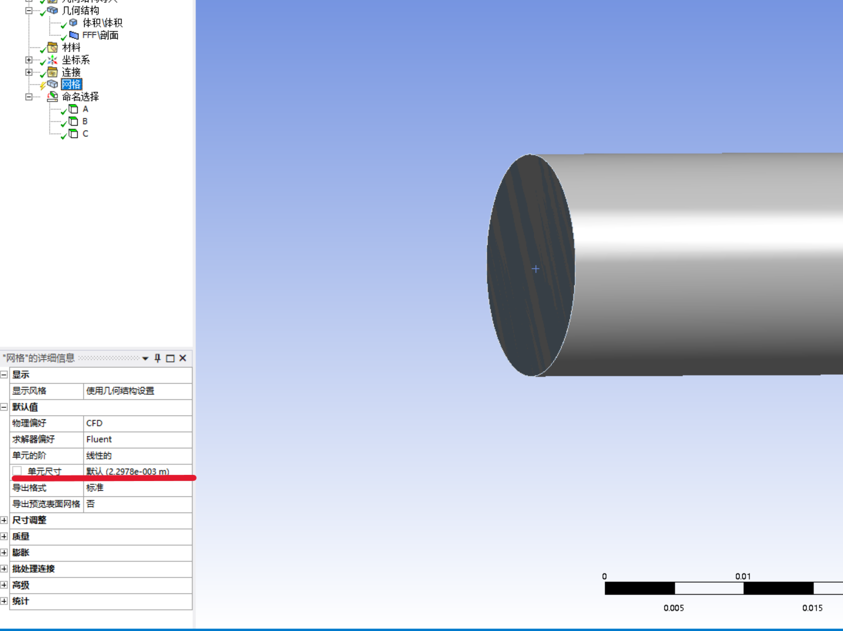Collapse the 默认值 details section

[4, 407]
